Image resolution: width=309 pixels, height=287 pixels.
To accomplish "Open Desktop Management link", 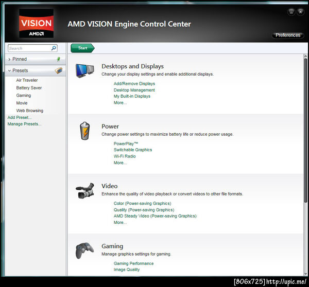I will click(x=134, y=90).
